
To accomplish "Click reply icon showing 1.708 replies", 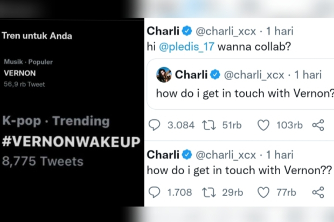I will 155,192.
